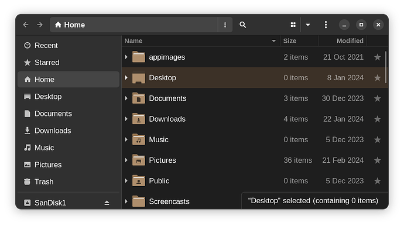404x226 pixels.
Task: Click the Music folder icon in the list
Action: pos(139,139)
